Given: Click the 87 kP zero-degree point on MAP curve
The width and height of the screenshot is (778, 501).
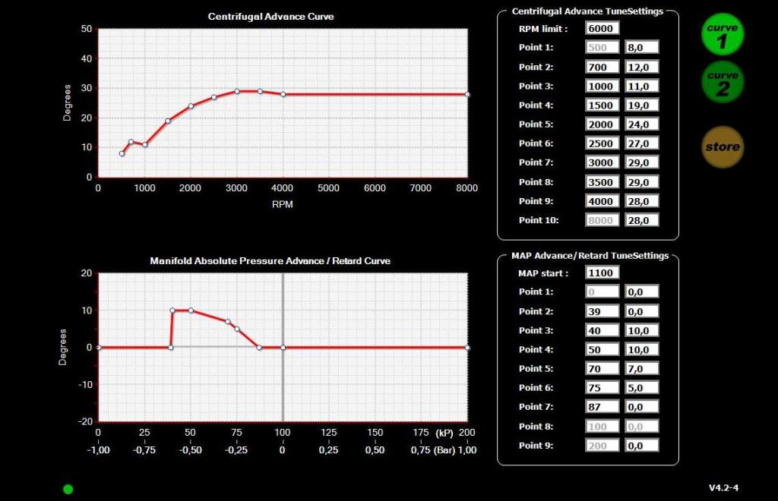Looking at the screenshot, I should coord(259,348).
